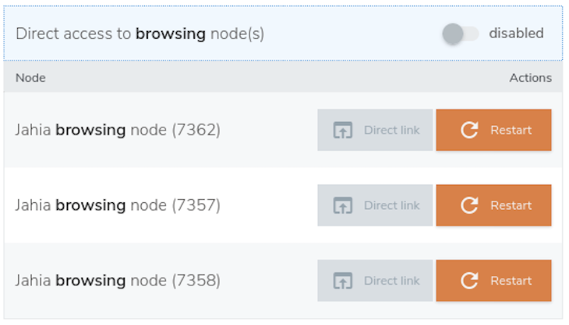569x325 pixels.
Task: Click the Node column header
Action: [x=30, y=78]
